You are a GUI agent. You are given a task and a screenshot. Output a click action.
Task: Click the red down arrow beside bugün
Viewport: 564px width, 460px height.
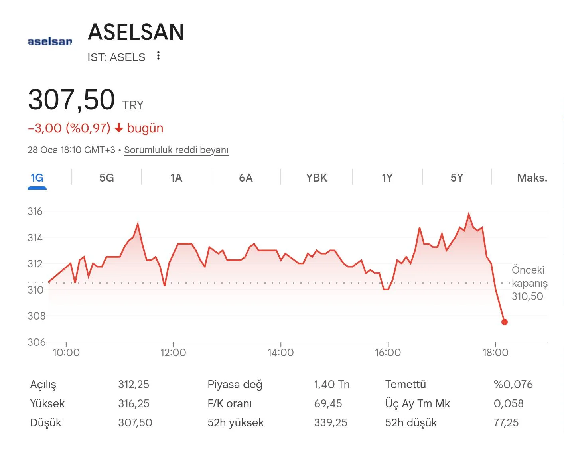click(118, 128)
